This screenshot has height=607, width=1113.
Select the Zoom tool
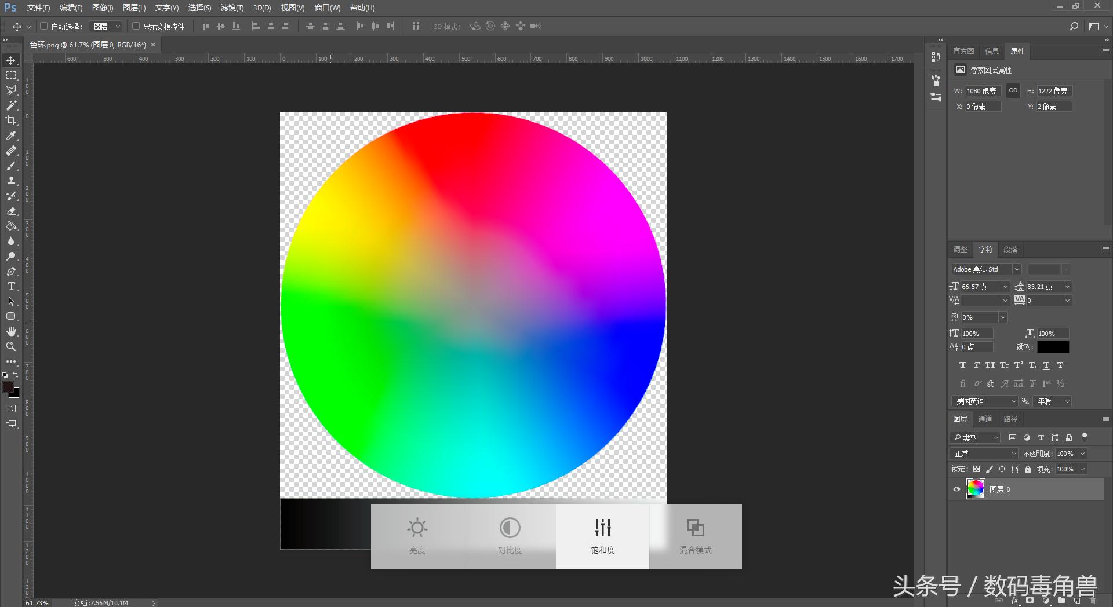(x=11, y=346)
